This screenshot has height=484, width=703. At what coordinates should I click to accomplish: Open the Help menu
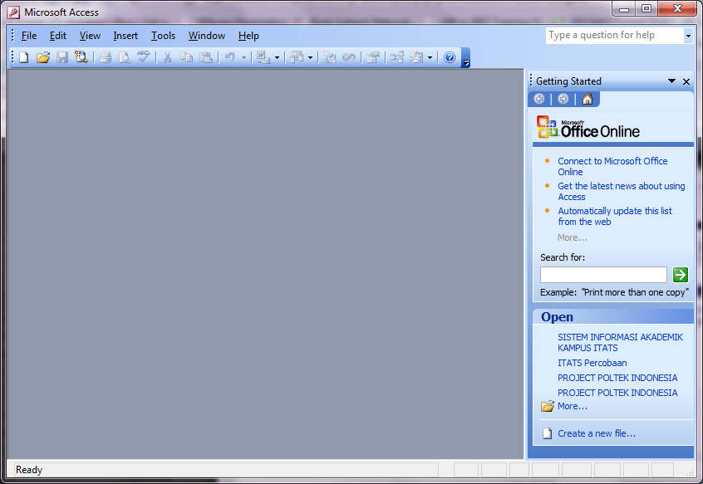tap(248, 36)
